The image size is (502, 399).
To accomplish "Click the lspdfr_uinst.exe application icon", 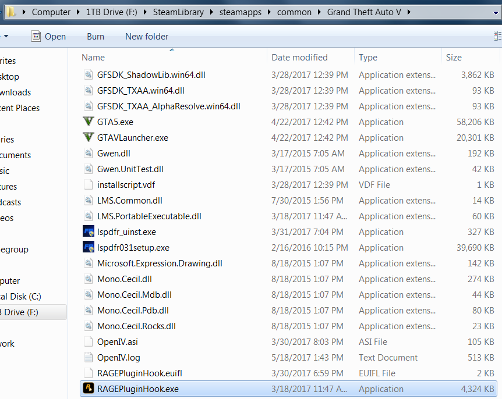I will [x=89, y=231].
